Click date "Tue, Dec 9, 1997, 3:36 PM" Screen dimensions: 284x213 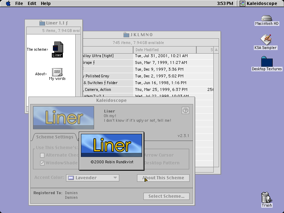pyautogui.click(x=159, y=69)
